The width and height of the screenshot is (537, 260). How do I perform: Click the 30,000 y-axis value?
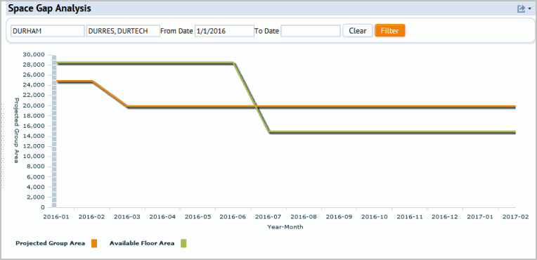coord(34,55)
